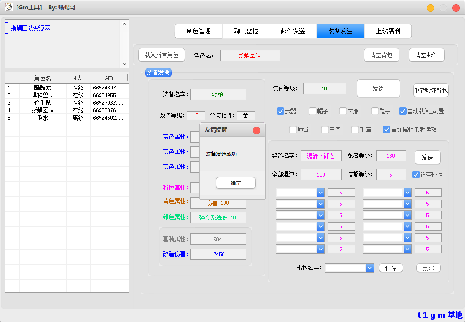Switch to the 聊天监控 tab
Viewport: 465px width, 322px height.
click(x=246, y=31)
